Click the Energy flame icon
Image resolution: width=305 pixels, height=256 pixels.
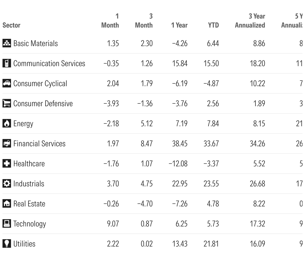(x=7, y=123)
